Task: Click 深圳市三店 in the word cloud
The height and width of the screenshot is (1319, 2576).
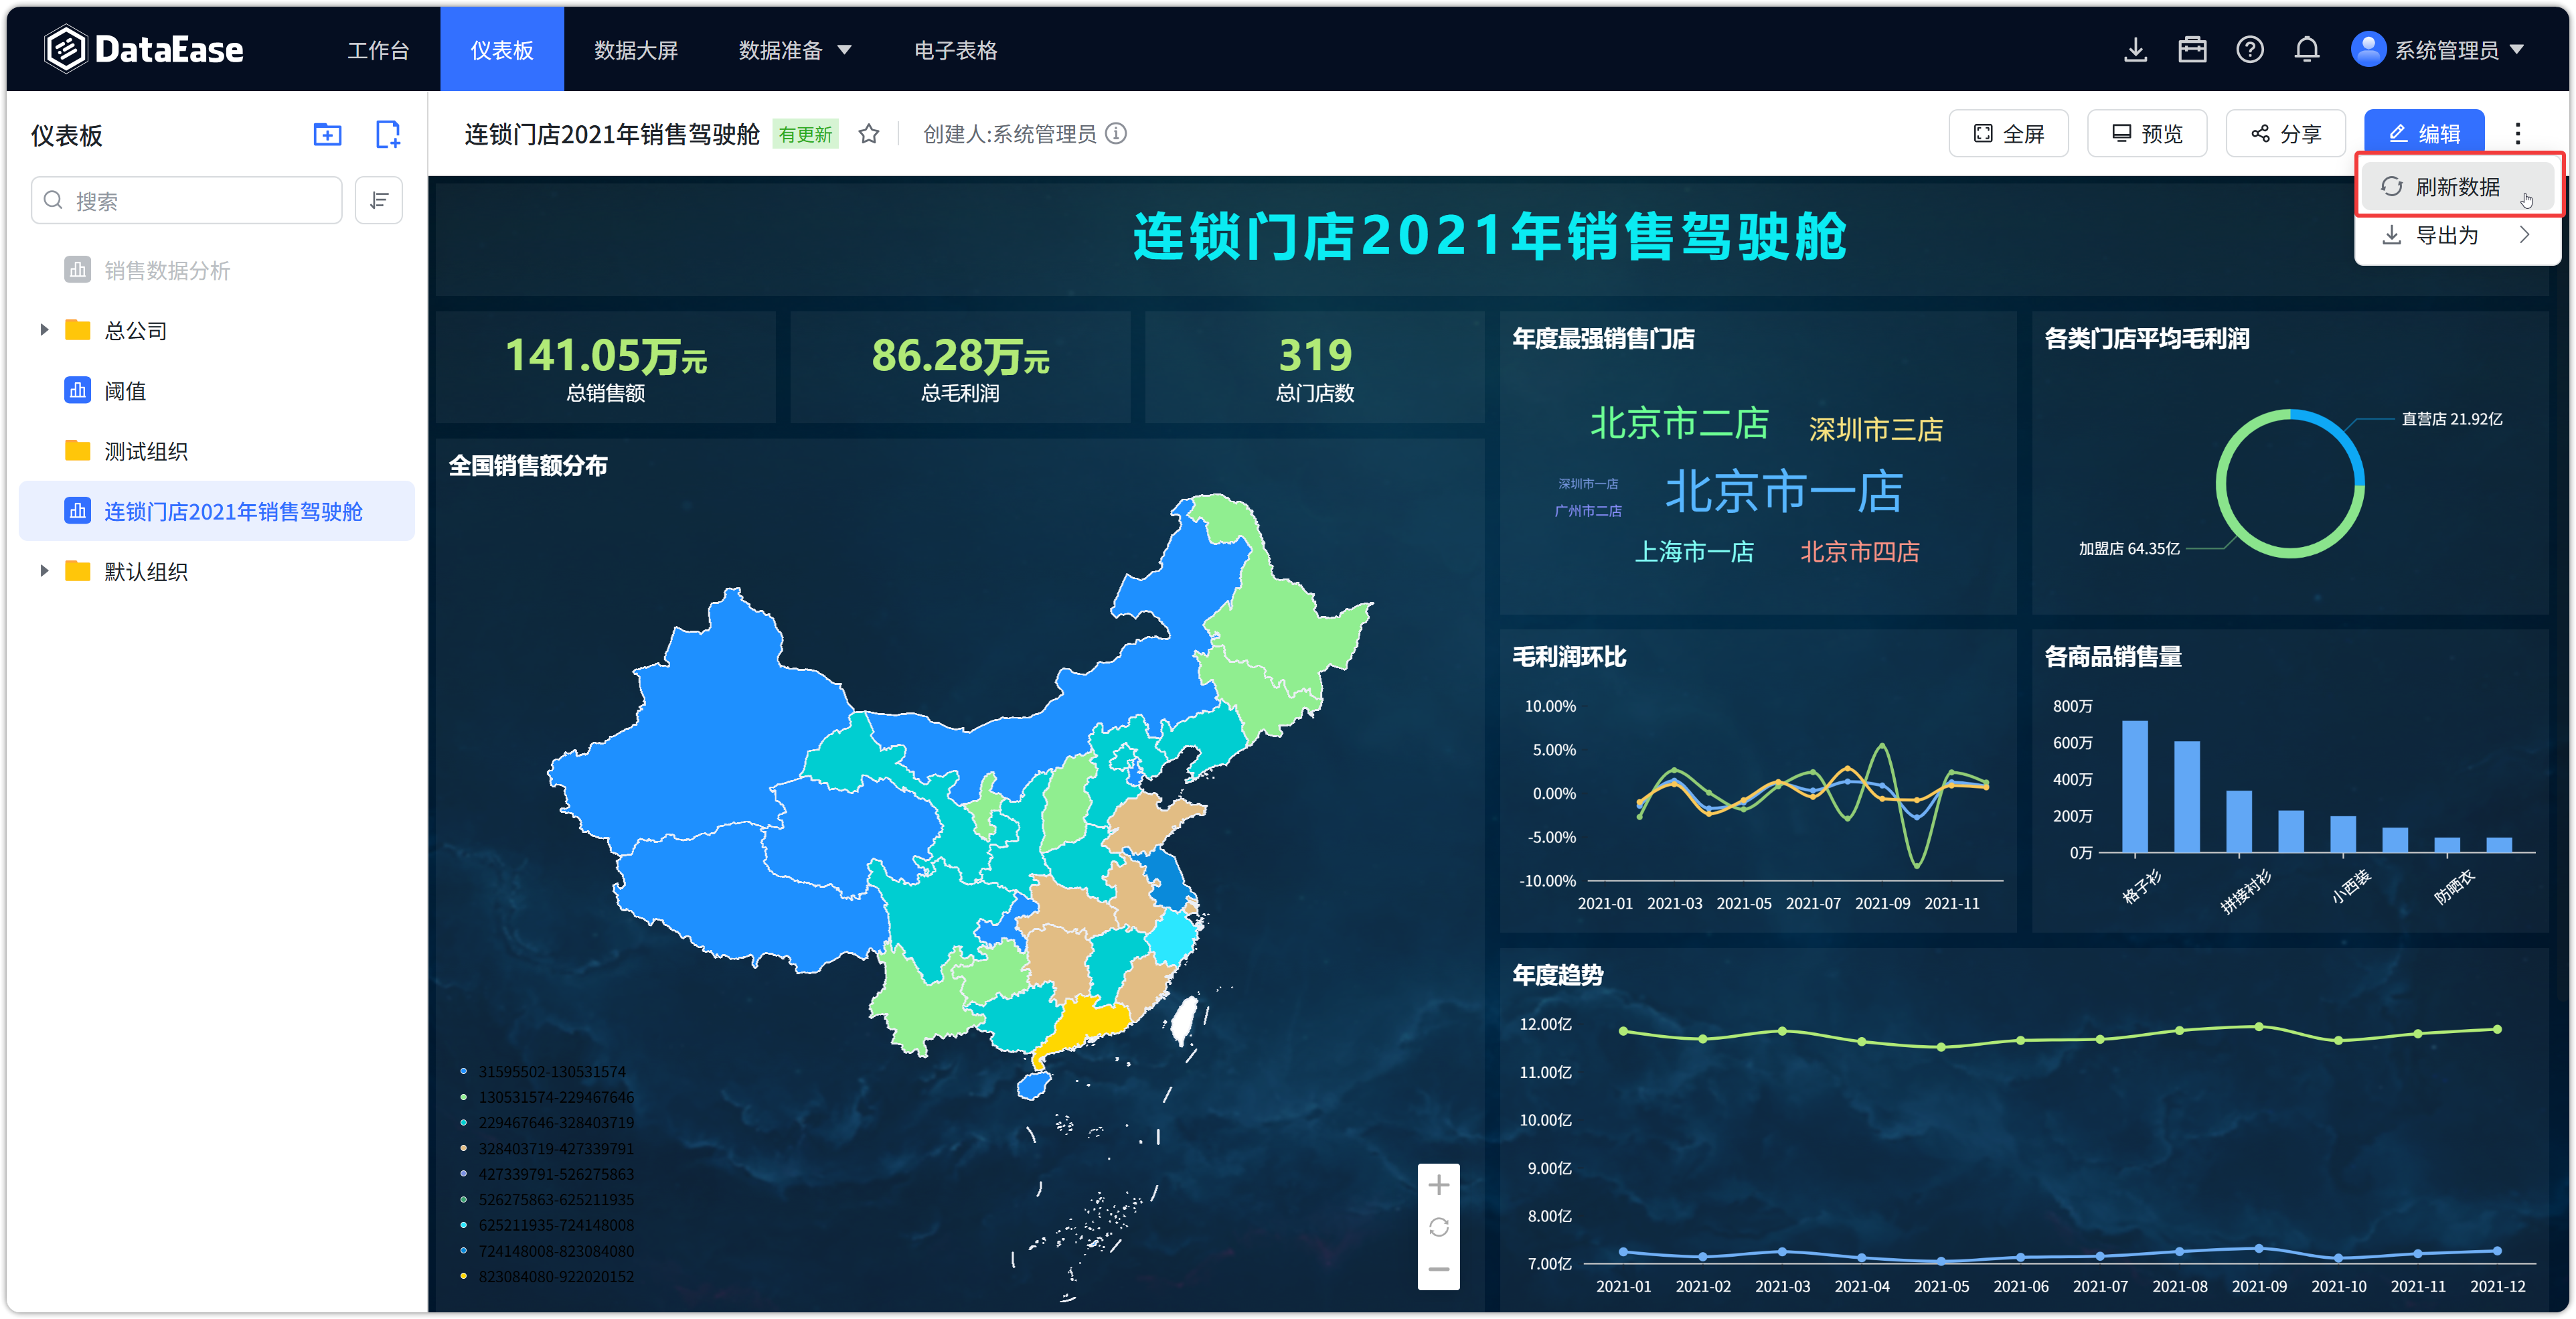Action: click(1876, 429)
